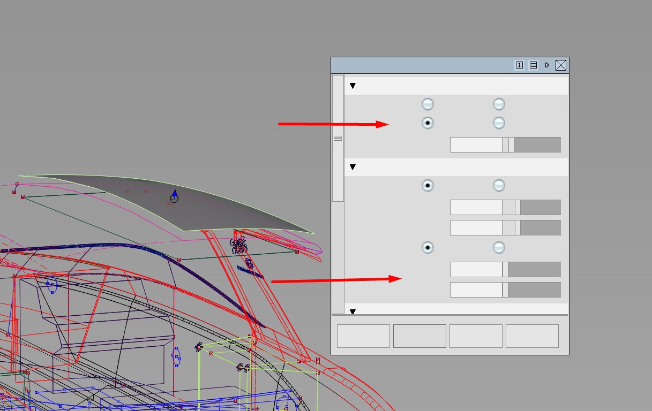Click the second blank button at panel bottom

click(419, 336)
